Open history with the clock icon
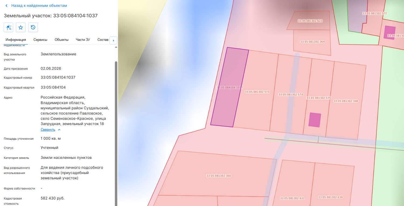The image size is (404, 206). [33, 27]
